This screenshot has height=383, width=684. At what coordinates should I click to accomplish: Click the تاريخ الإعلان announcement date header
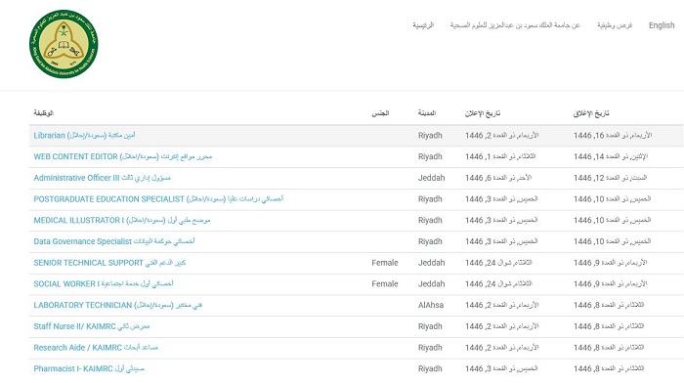pos(482,113)
